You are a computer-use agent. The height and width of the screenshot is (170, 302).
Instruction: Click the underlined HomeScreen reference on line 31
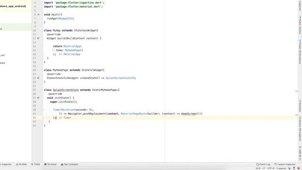(x=189, y=114)
